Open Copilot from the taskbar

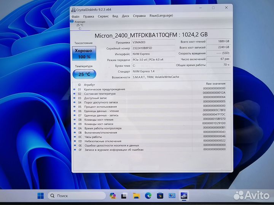pyautogui.click(x=113, y=196)
